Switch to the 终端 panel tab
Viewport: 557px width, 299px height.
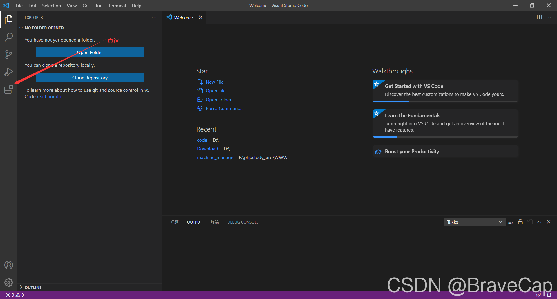(215, 222)
